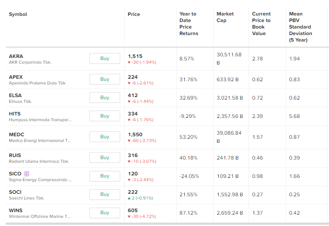This screenshot has height=226, width=329.
Task: Open the SOCI stock symbol
Action: click(15, 192)
